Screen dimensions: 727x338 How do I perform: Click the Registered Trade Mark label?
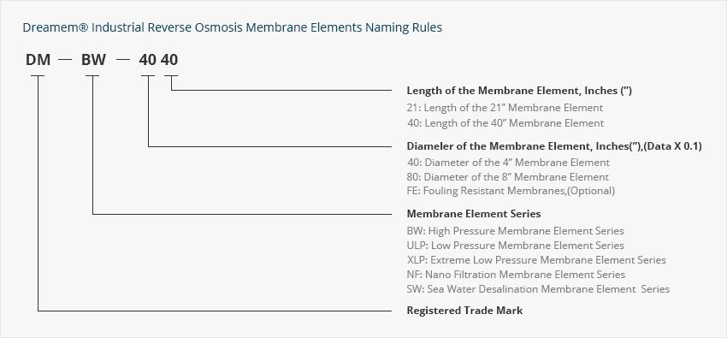tap(464, 311)
